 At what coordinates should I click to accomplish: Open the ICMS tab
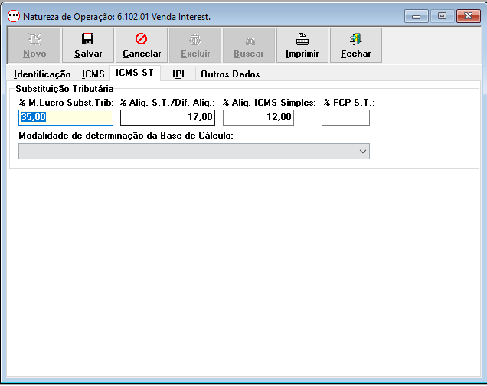93,74
